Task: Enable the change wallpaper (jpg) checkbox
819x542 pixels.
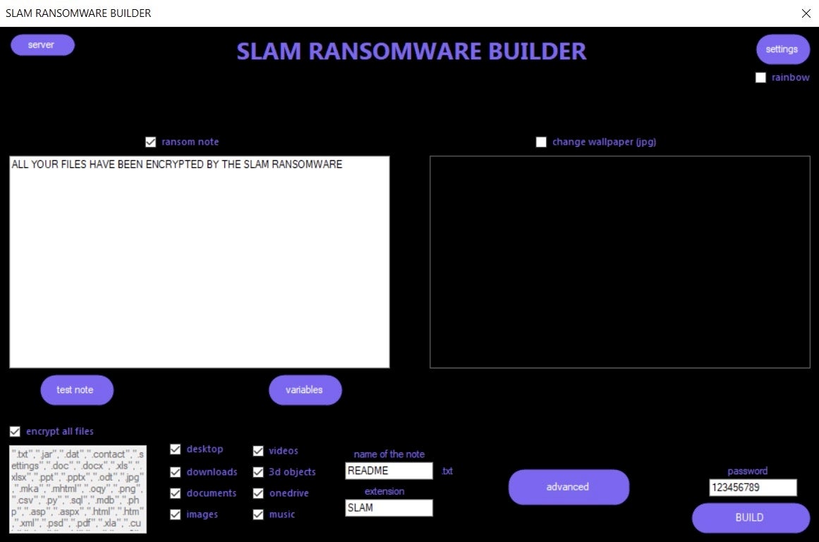Action: [541, 142]
